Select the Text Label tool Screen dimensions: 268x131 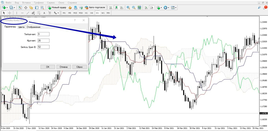coord(50,13)
